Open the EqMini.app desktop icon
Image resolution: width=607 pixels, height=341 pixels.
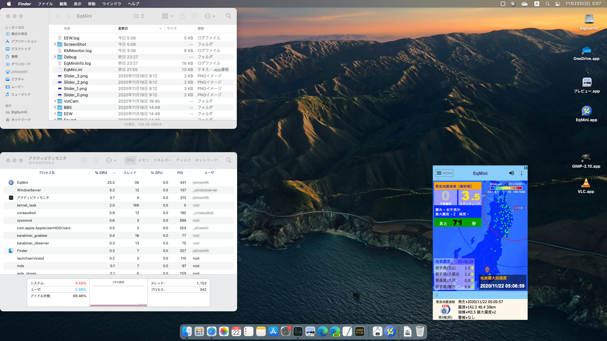pos(586,111)
